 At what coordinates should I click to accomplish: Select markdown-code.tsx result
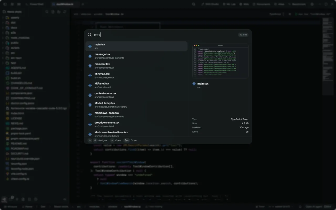point(136,114)
